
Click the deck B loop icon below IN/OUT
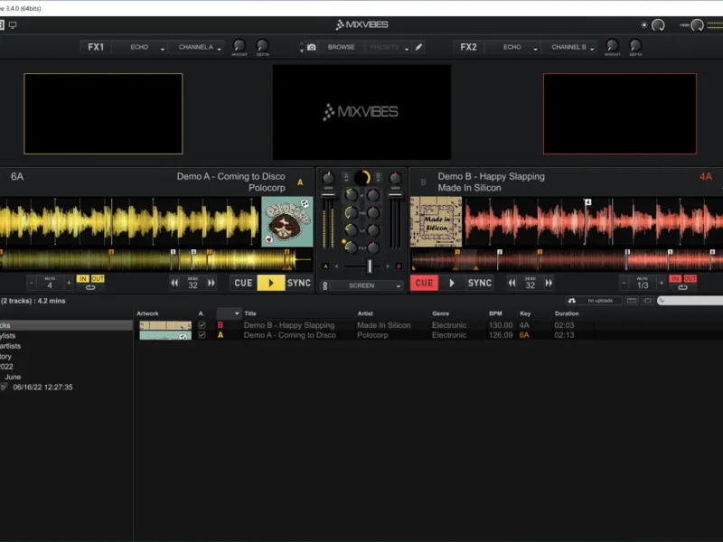point(683,287)
